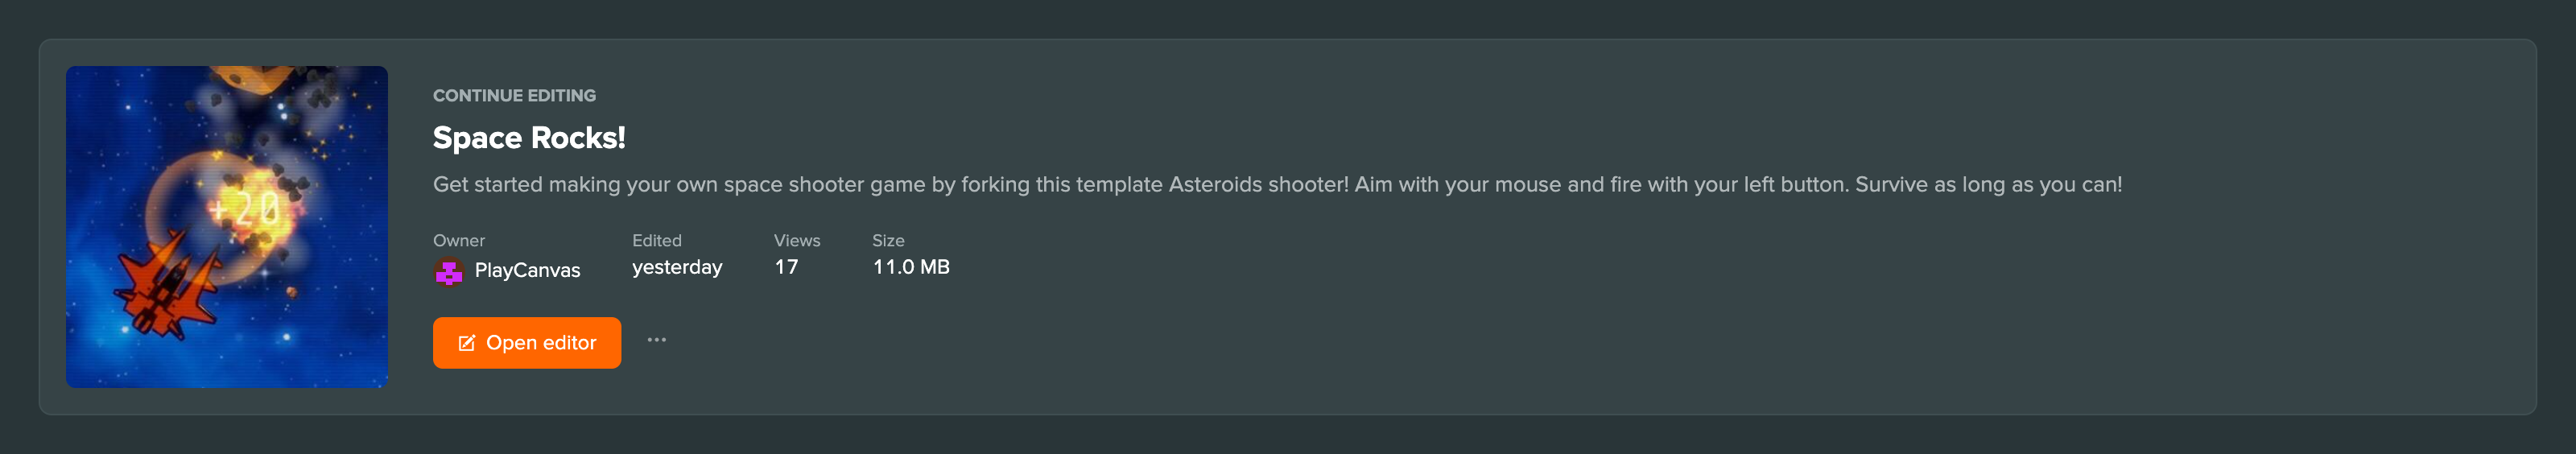Open the editor for Space Rocks!
Image resolution: width=2576 pixels, height=454 pixels.
pos(526,343)
